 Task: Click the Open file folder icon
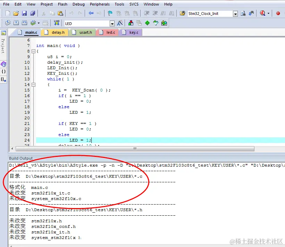coord(16,13)
